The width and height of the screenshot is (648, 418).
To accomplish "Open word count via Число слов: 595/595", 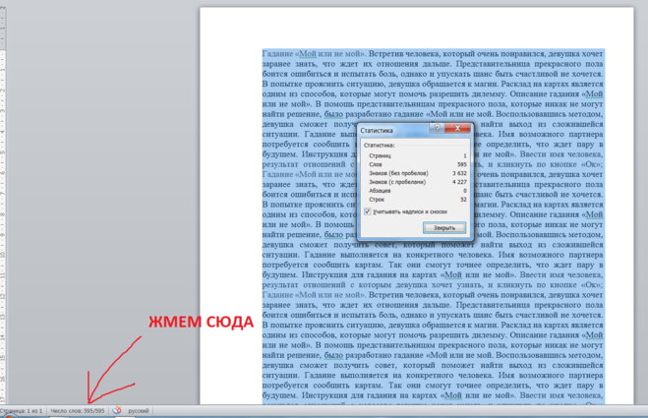I will (x=81, y=411).
